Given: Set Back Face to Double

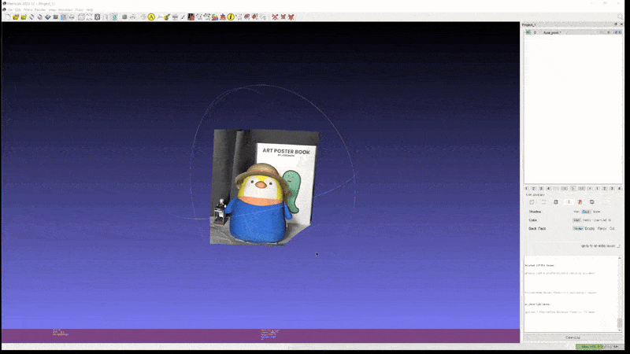Looking at the screenshot, I should point(590,228).
